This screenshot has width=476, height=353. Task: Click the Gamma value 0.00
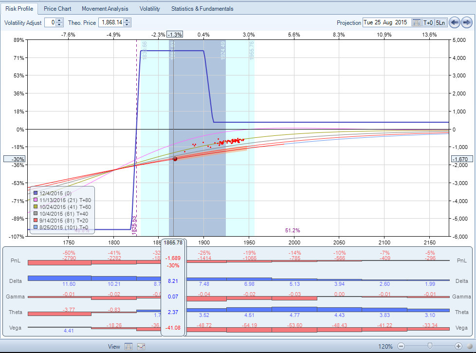point(339,294)
